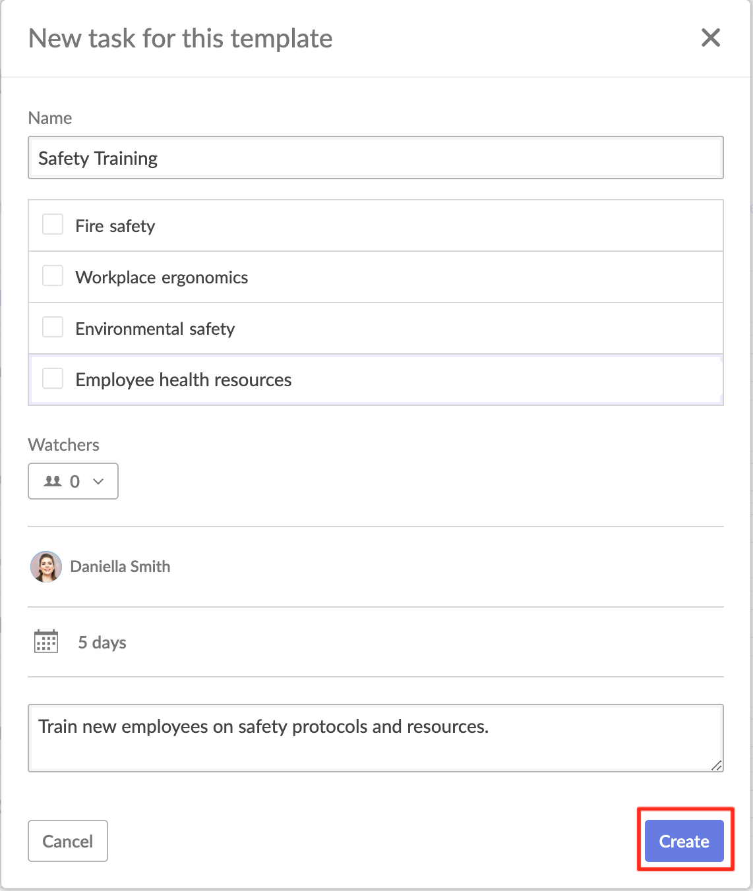Click the New task dialog title
753x891 pixels.
[x=179, y=38]
